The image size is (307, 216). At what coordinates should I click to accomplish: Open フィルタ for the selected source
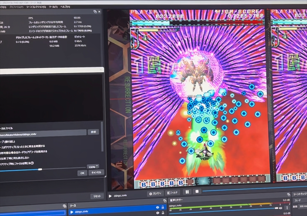(172, 193)
